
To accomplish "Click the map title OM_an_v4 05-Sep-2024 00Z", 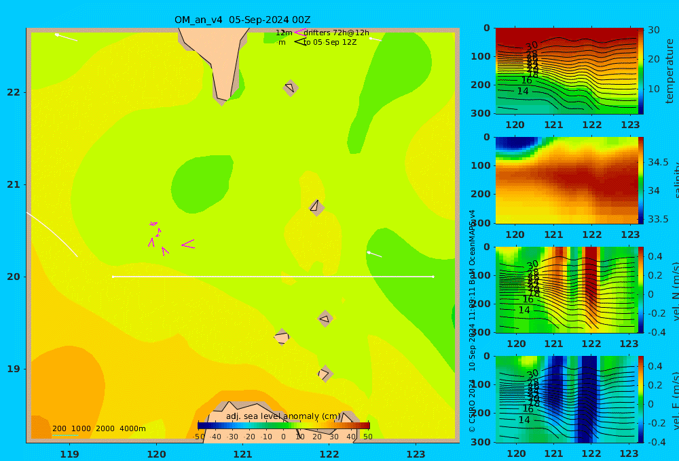I will click(x=242, y=20).
